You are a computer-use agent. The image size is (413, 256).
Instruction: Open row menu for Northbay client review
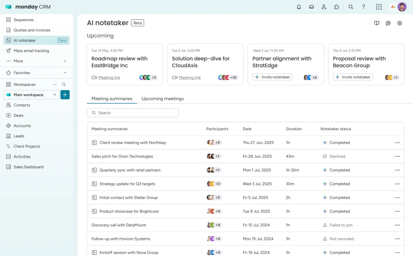pyautogui.click(x=398, y=142)
